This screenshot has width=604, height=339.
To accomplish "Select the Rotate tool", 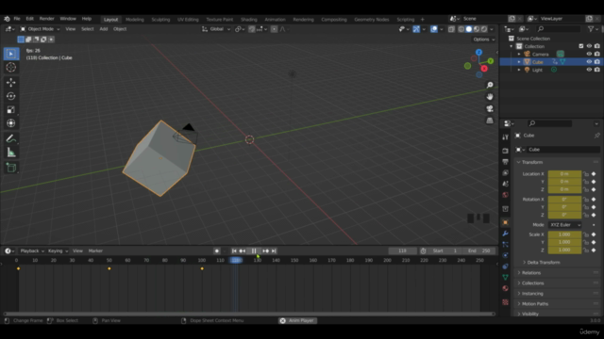I will pos(10,96).
